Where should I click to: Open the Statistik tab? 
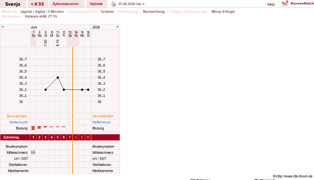click(96, 4)
